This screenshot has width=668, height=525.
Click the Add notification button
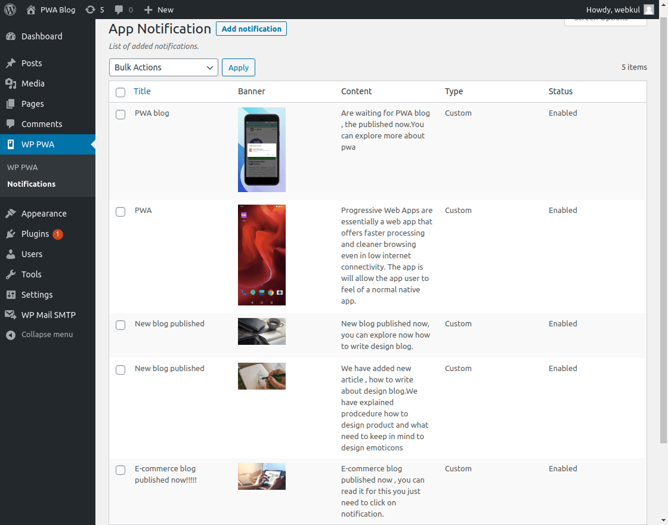(251, 29)
